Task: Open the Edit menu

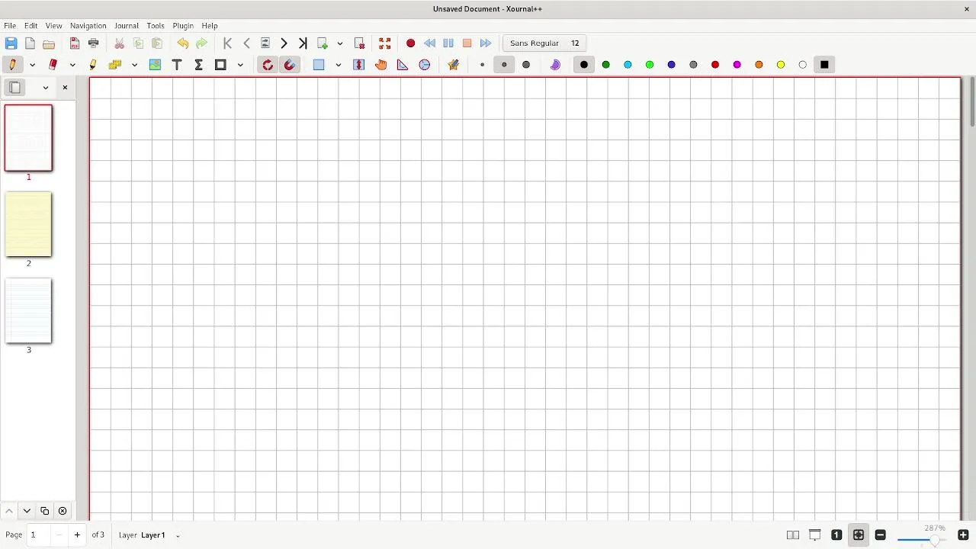Action: coord(30,25)
